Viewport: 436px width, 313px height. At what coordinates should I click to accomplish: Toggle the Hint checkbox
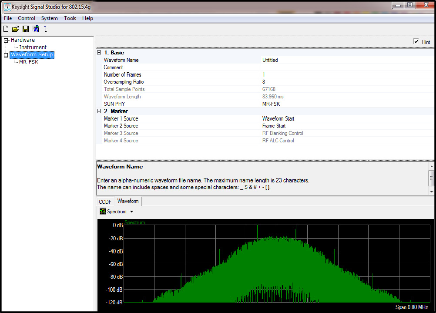point(416,41)
